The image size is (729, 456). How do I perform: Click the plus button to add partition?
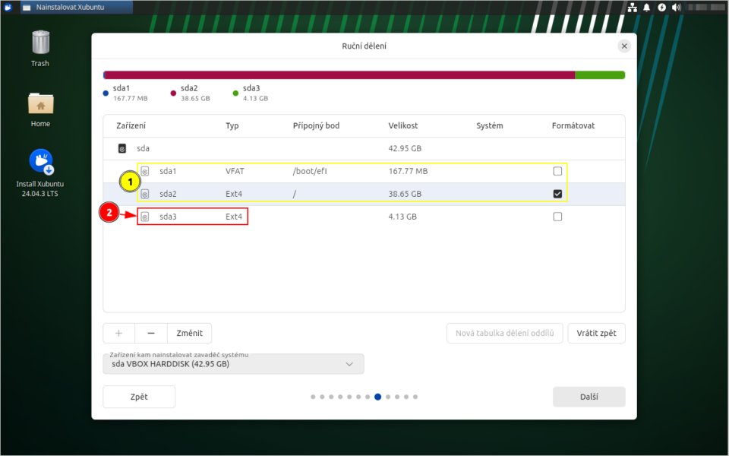(x=118, y=333)
